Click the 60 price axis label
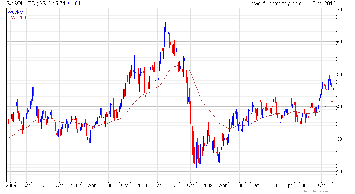Image resolution: width=355 pixels, height=194 pixels. (340, 42)
